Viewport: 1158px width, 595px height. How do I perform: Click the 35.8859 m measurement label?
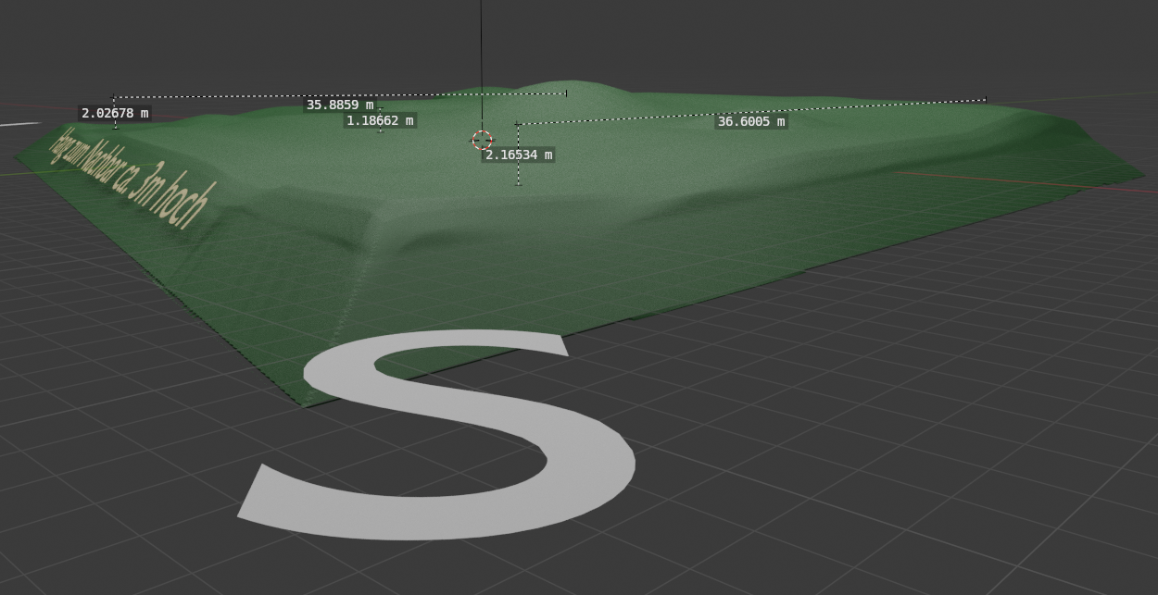pos(340,105)
